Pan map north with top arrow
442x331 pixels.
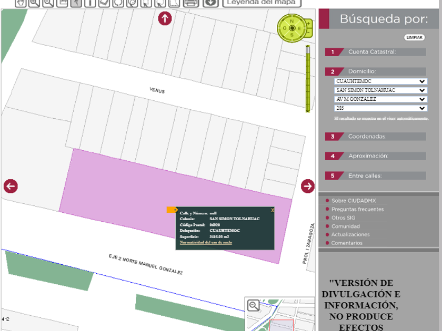[165, 18]
